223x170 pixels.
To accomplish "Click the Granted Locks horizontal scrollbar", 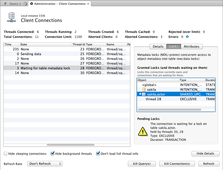I will click(x=169, y=109).
